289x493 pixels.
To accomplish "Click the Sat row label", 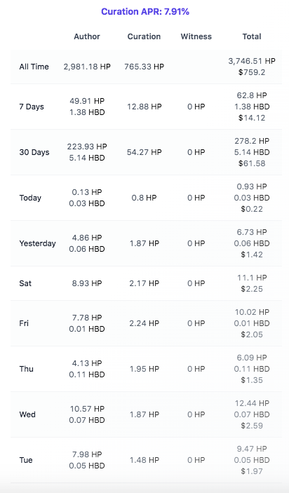I will point(25,283).
